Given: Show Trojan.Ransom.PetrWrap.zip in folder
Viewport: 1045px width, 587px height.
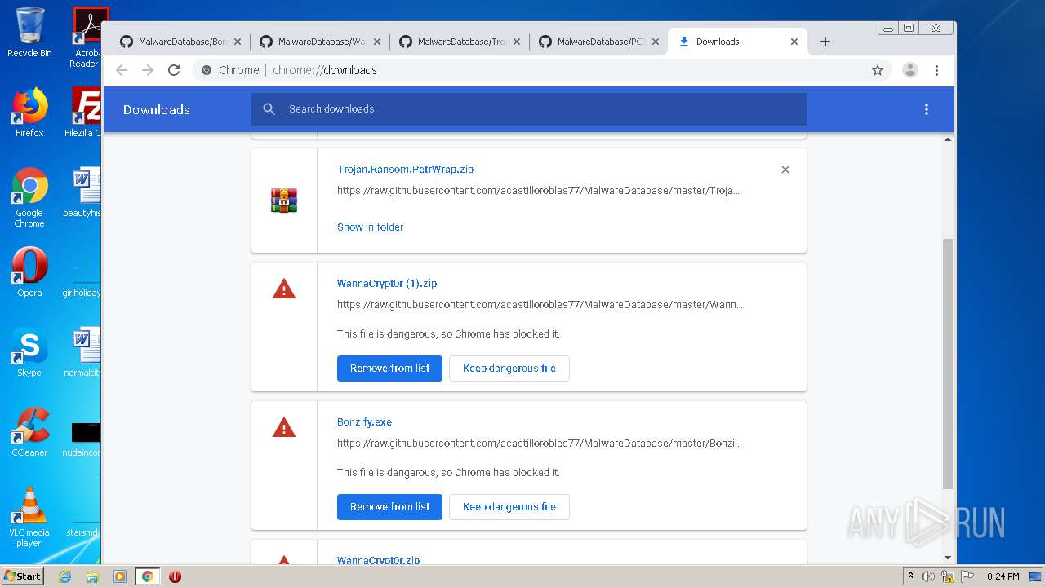Looking at the screenshot, I should (370, 227).
